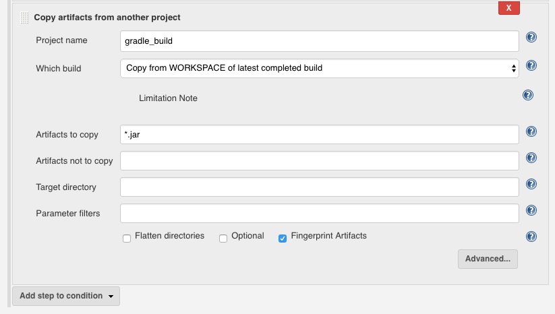
Task: Open help for Artifacts not to copy
Action: (531, 158)
